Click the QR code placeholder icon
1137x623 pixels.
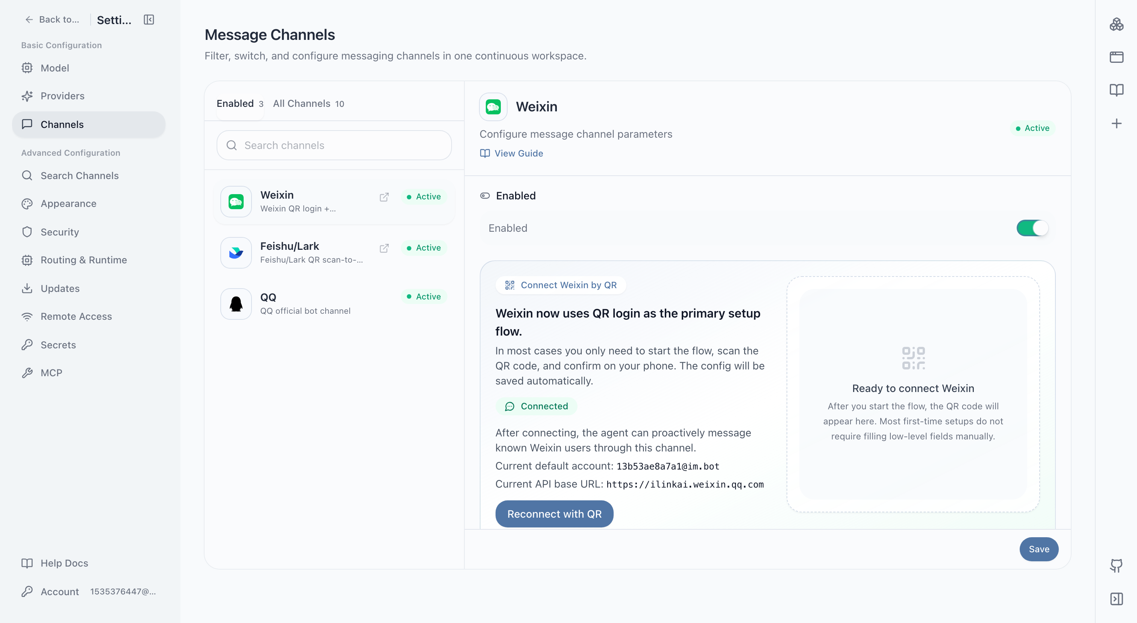click(913, 358)
